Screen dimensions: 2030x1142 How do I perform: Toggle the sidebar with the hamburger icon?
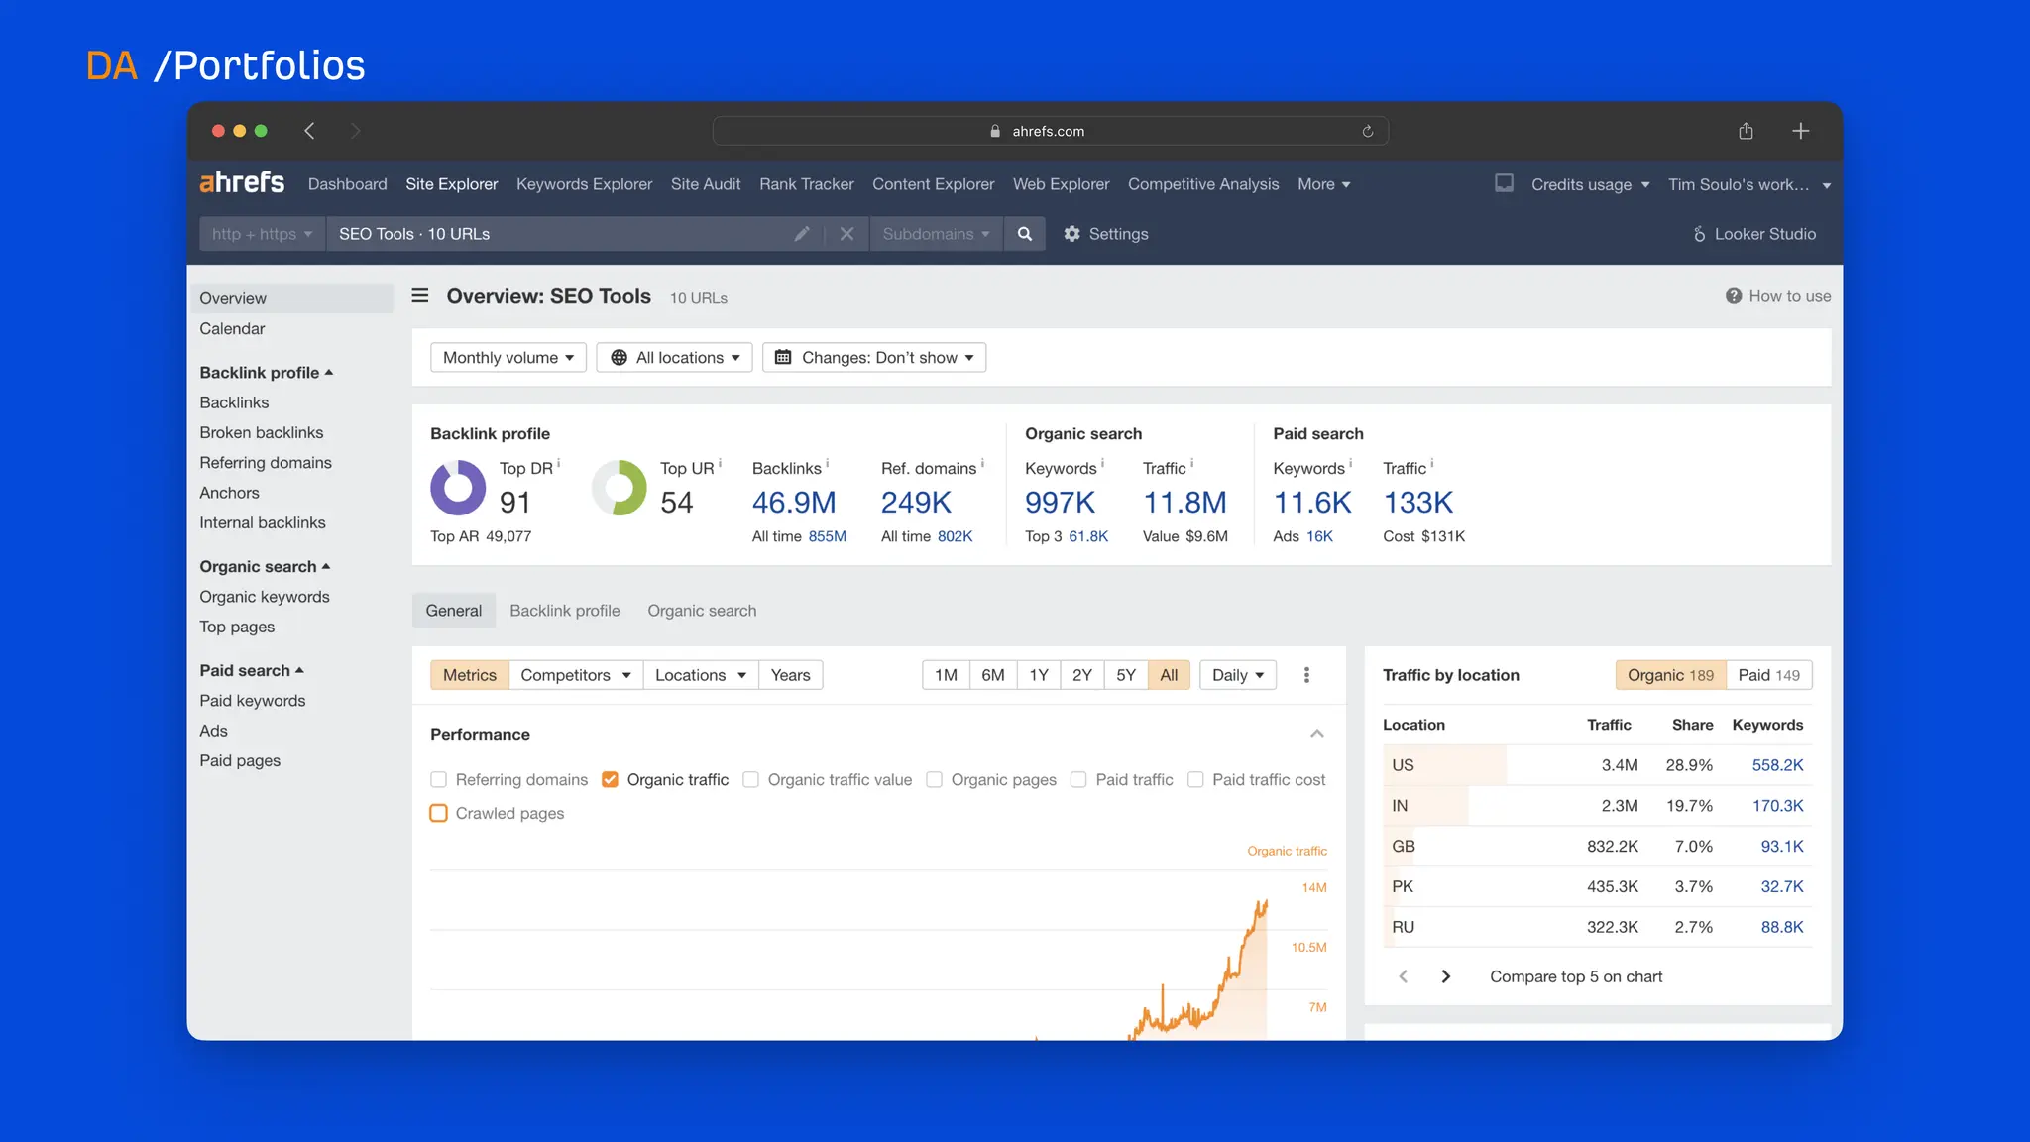tap(420, 296)
